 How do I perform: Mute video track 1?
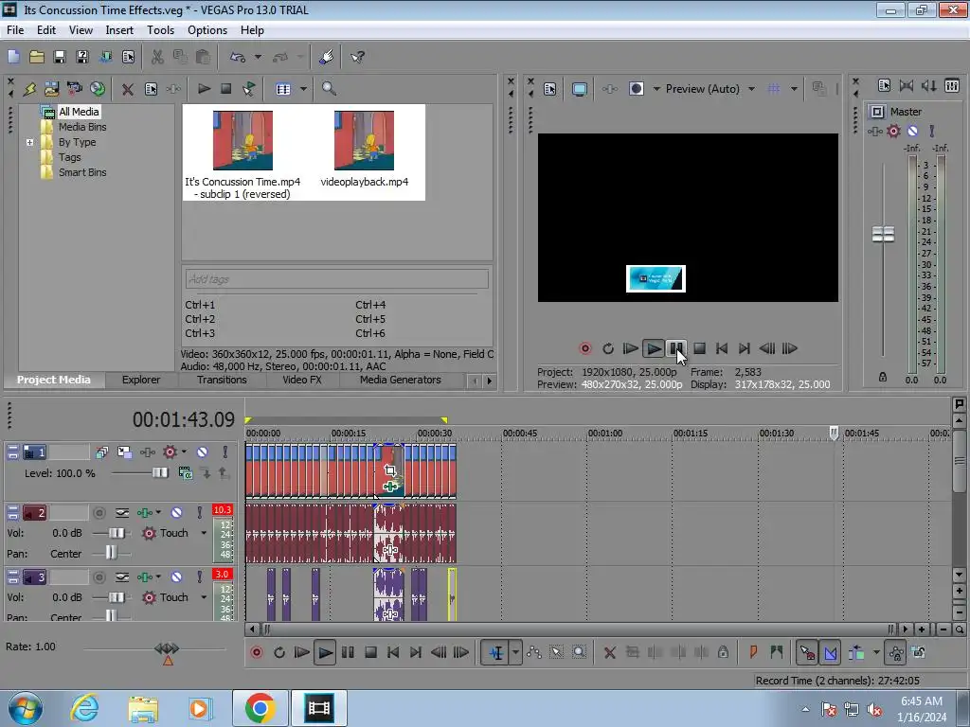point(203,452)
